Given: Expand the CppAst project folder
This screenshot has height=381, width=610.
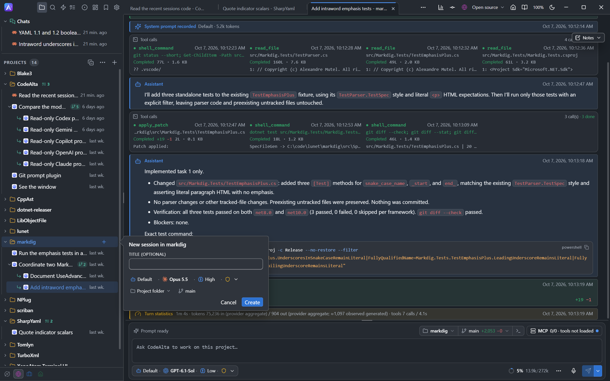Looking at the screenshot, I should (x=5, y=199).
